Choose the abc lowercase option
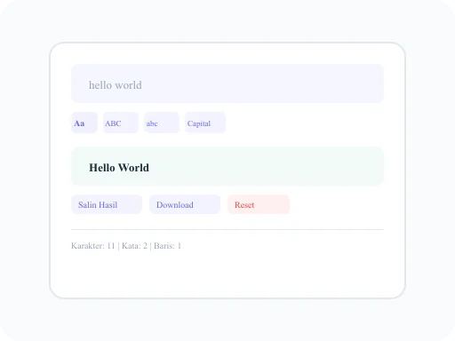The image size is (455, 341). tap(162, 123)
